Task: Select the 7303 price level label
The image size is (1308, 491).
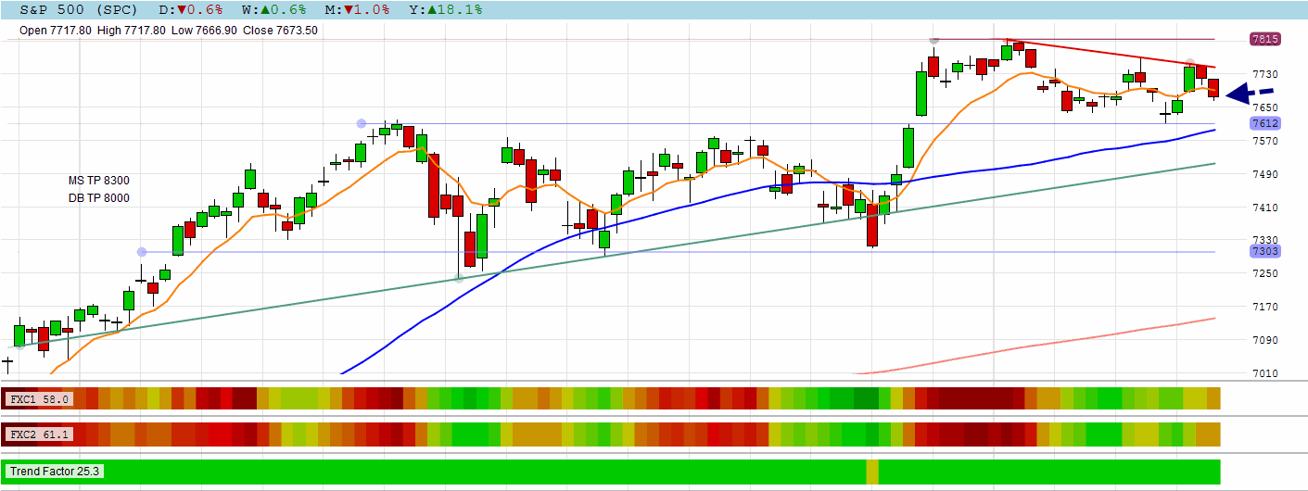Action: point(1265,252)
